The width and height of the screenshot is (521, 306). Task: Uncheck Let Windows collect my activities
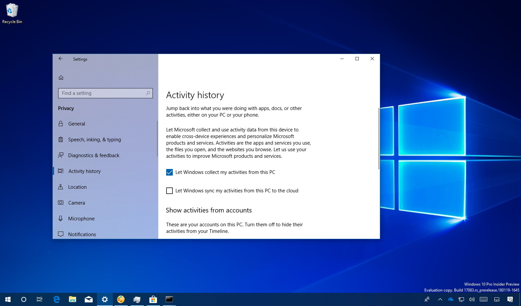169,172
